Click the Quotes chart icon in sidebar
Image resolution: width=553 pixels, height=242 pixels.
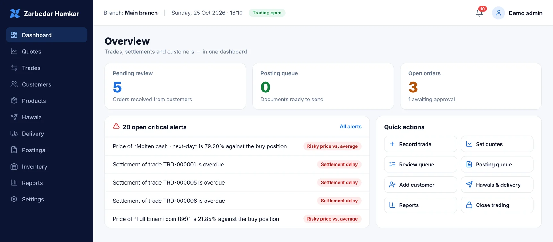(x=14, y=51)
